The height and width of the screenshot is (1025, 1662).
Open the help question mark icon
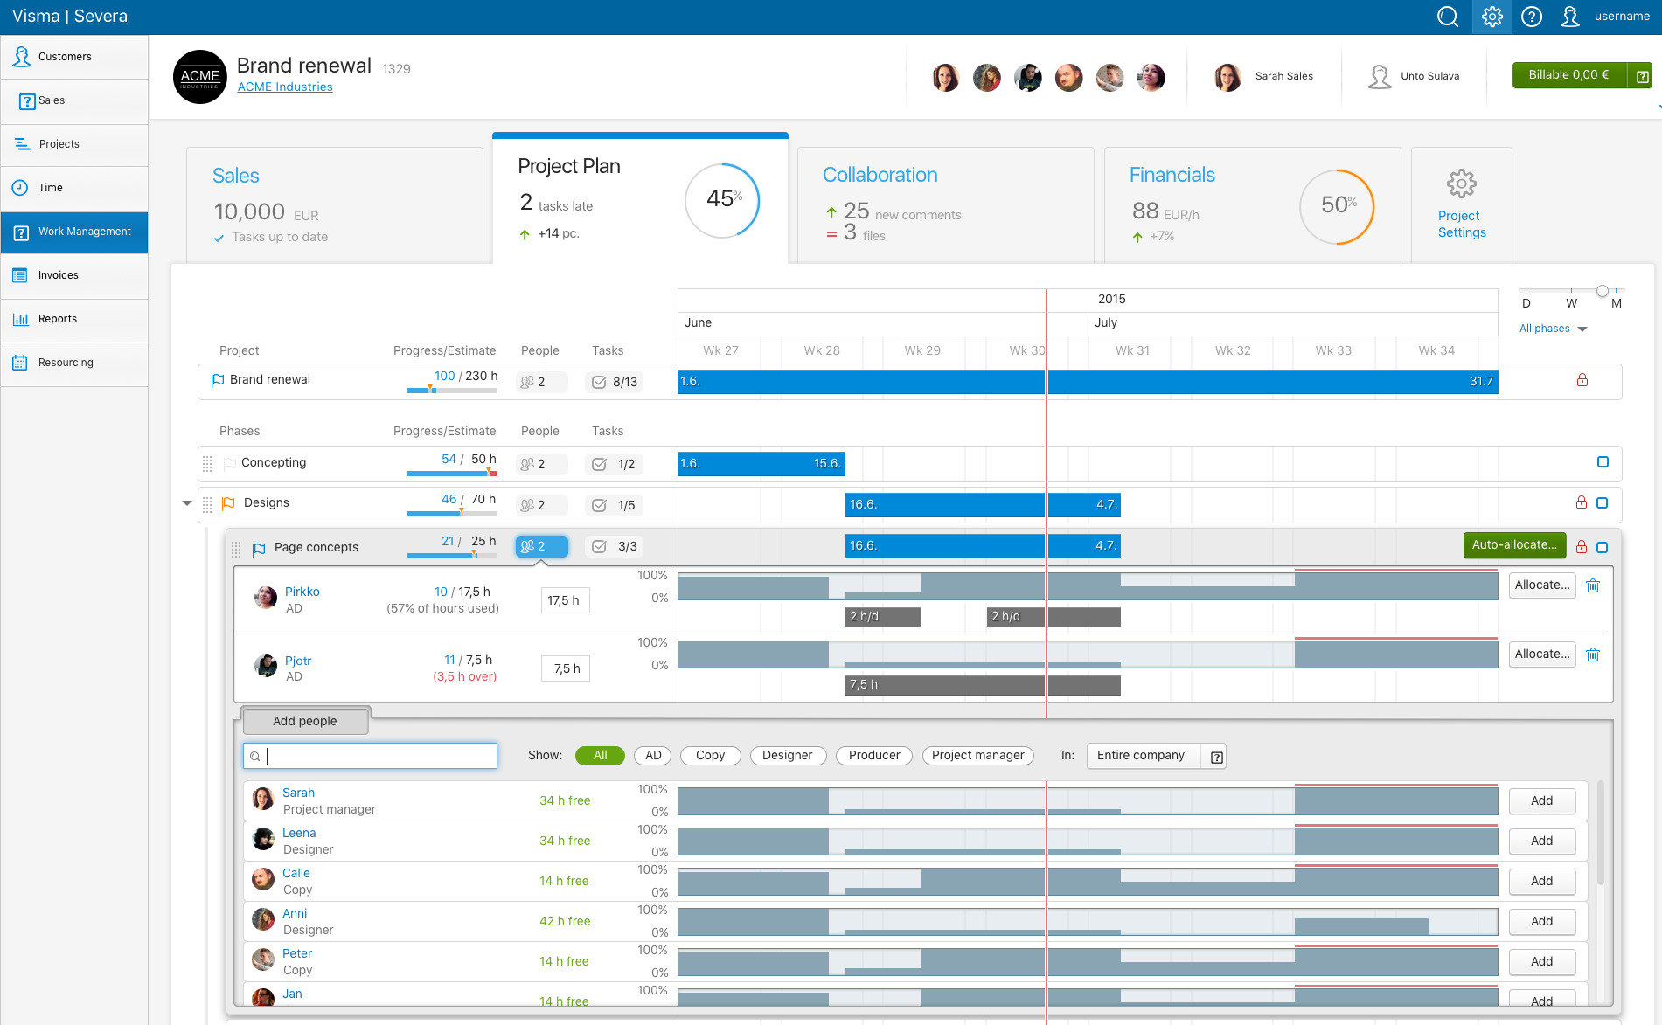(x=1532, y=17)
